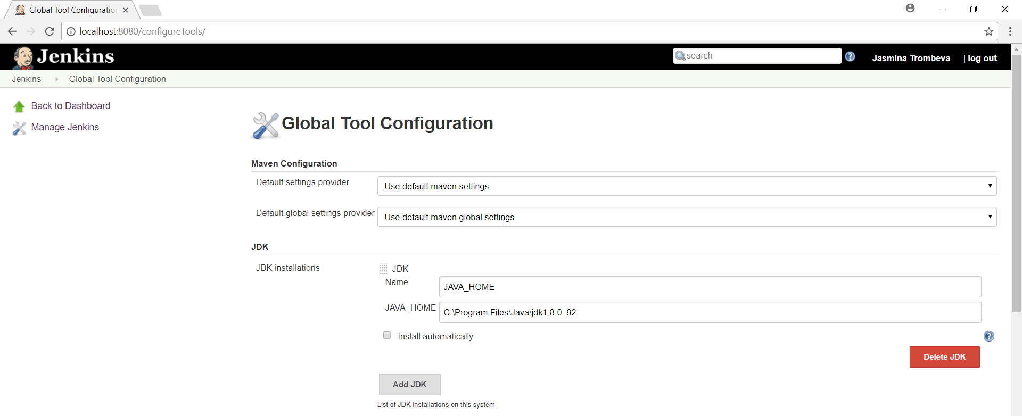1022x416 pixels.
Task: Enable Install automatically checkbox
Action: click(x=387, y=335)
